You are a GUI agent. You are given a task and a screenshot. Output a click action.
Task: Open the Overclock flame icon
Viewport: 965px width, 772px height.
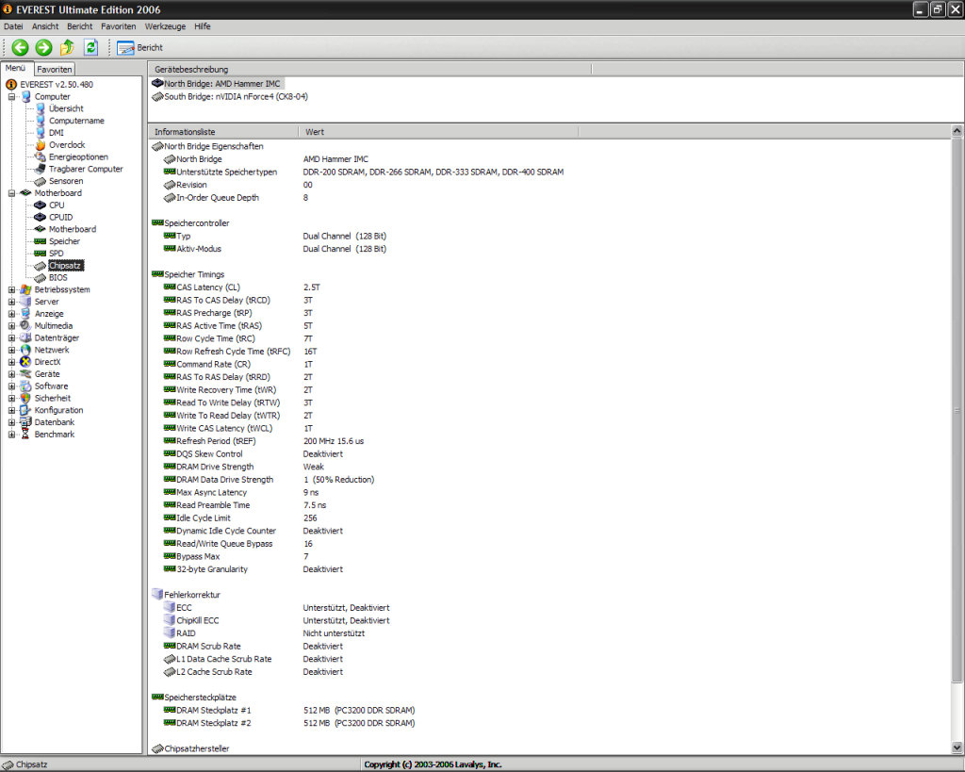pyautogui.click(x=41, y=144)
